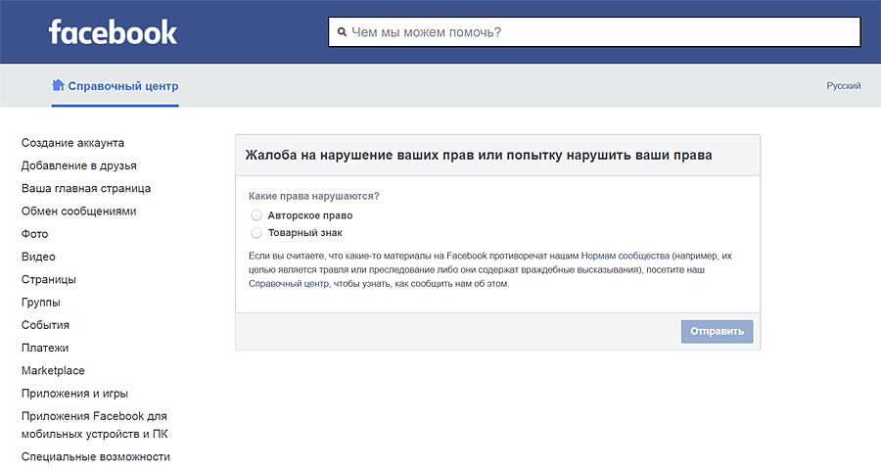Screen dimensions: 881x471
Task: Open the Русский language selector
Action: click(x=843, y=86)
